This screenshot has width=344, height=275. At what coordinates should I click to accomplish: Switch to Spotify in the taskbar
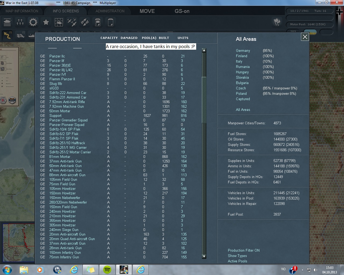(107, 270)
